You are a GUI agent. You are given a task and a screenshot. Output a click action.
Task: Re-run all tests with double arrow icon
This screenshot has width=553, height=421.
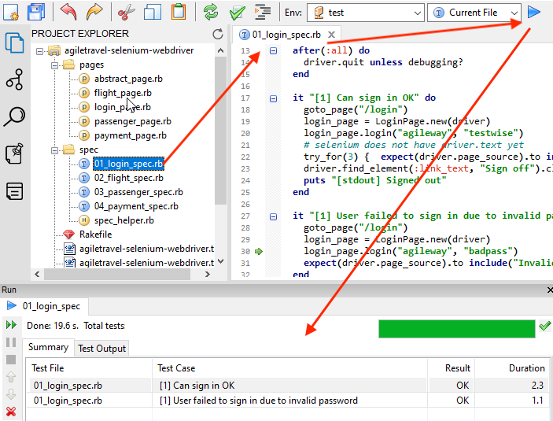click(x=11, y=324)
